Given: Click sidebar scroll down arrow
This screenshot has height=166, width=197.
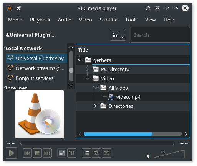Looking at the screenshot, I should tap(71, 86).
